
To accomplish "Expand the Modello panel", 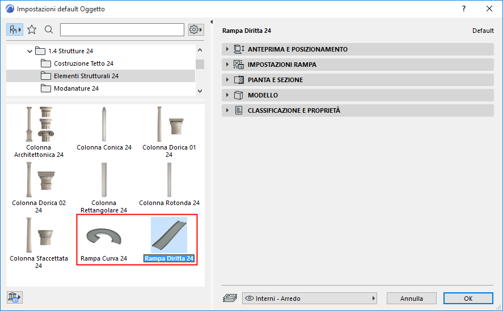I will pyautogui.click(x=358, y=95).
